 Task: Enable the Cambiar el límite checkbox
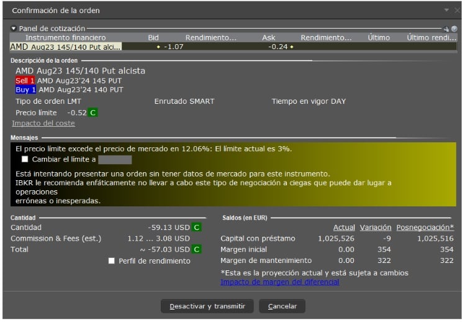(x=25, y=160)
